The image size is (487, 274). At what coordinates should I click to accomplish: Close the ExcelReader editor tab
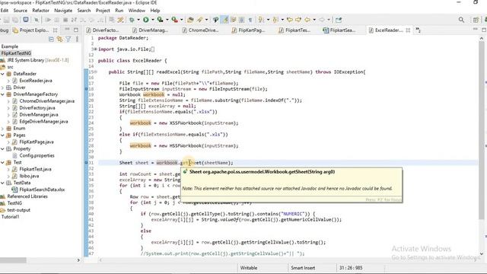[408, 30]
